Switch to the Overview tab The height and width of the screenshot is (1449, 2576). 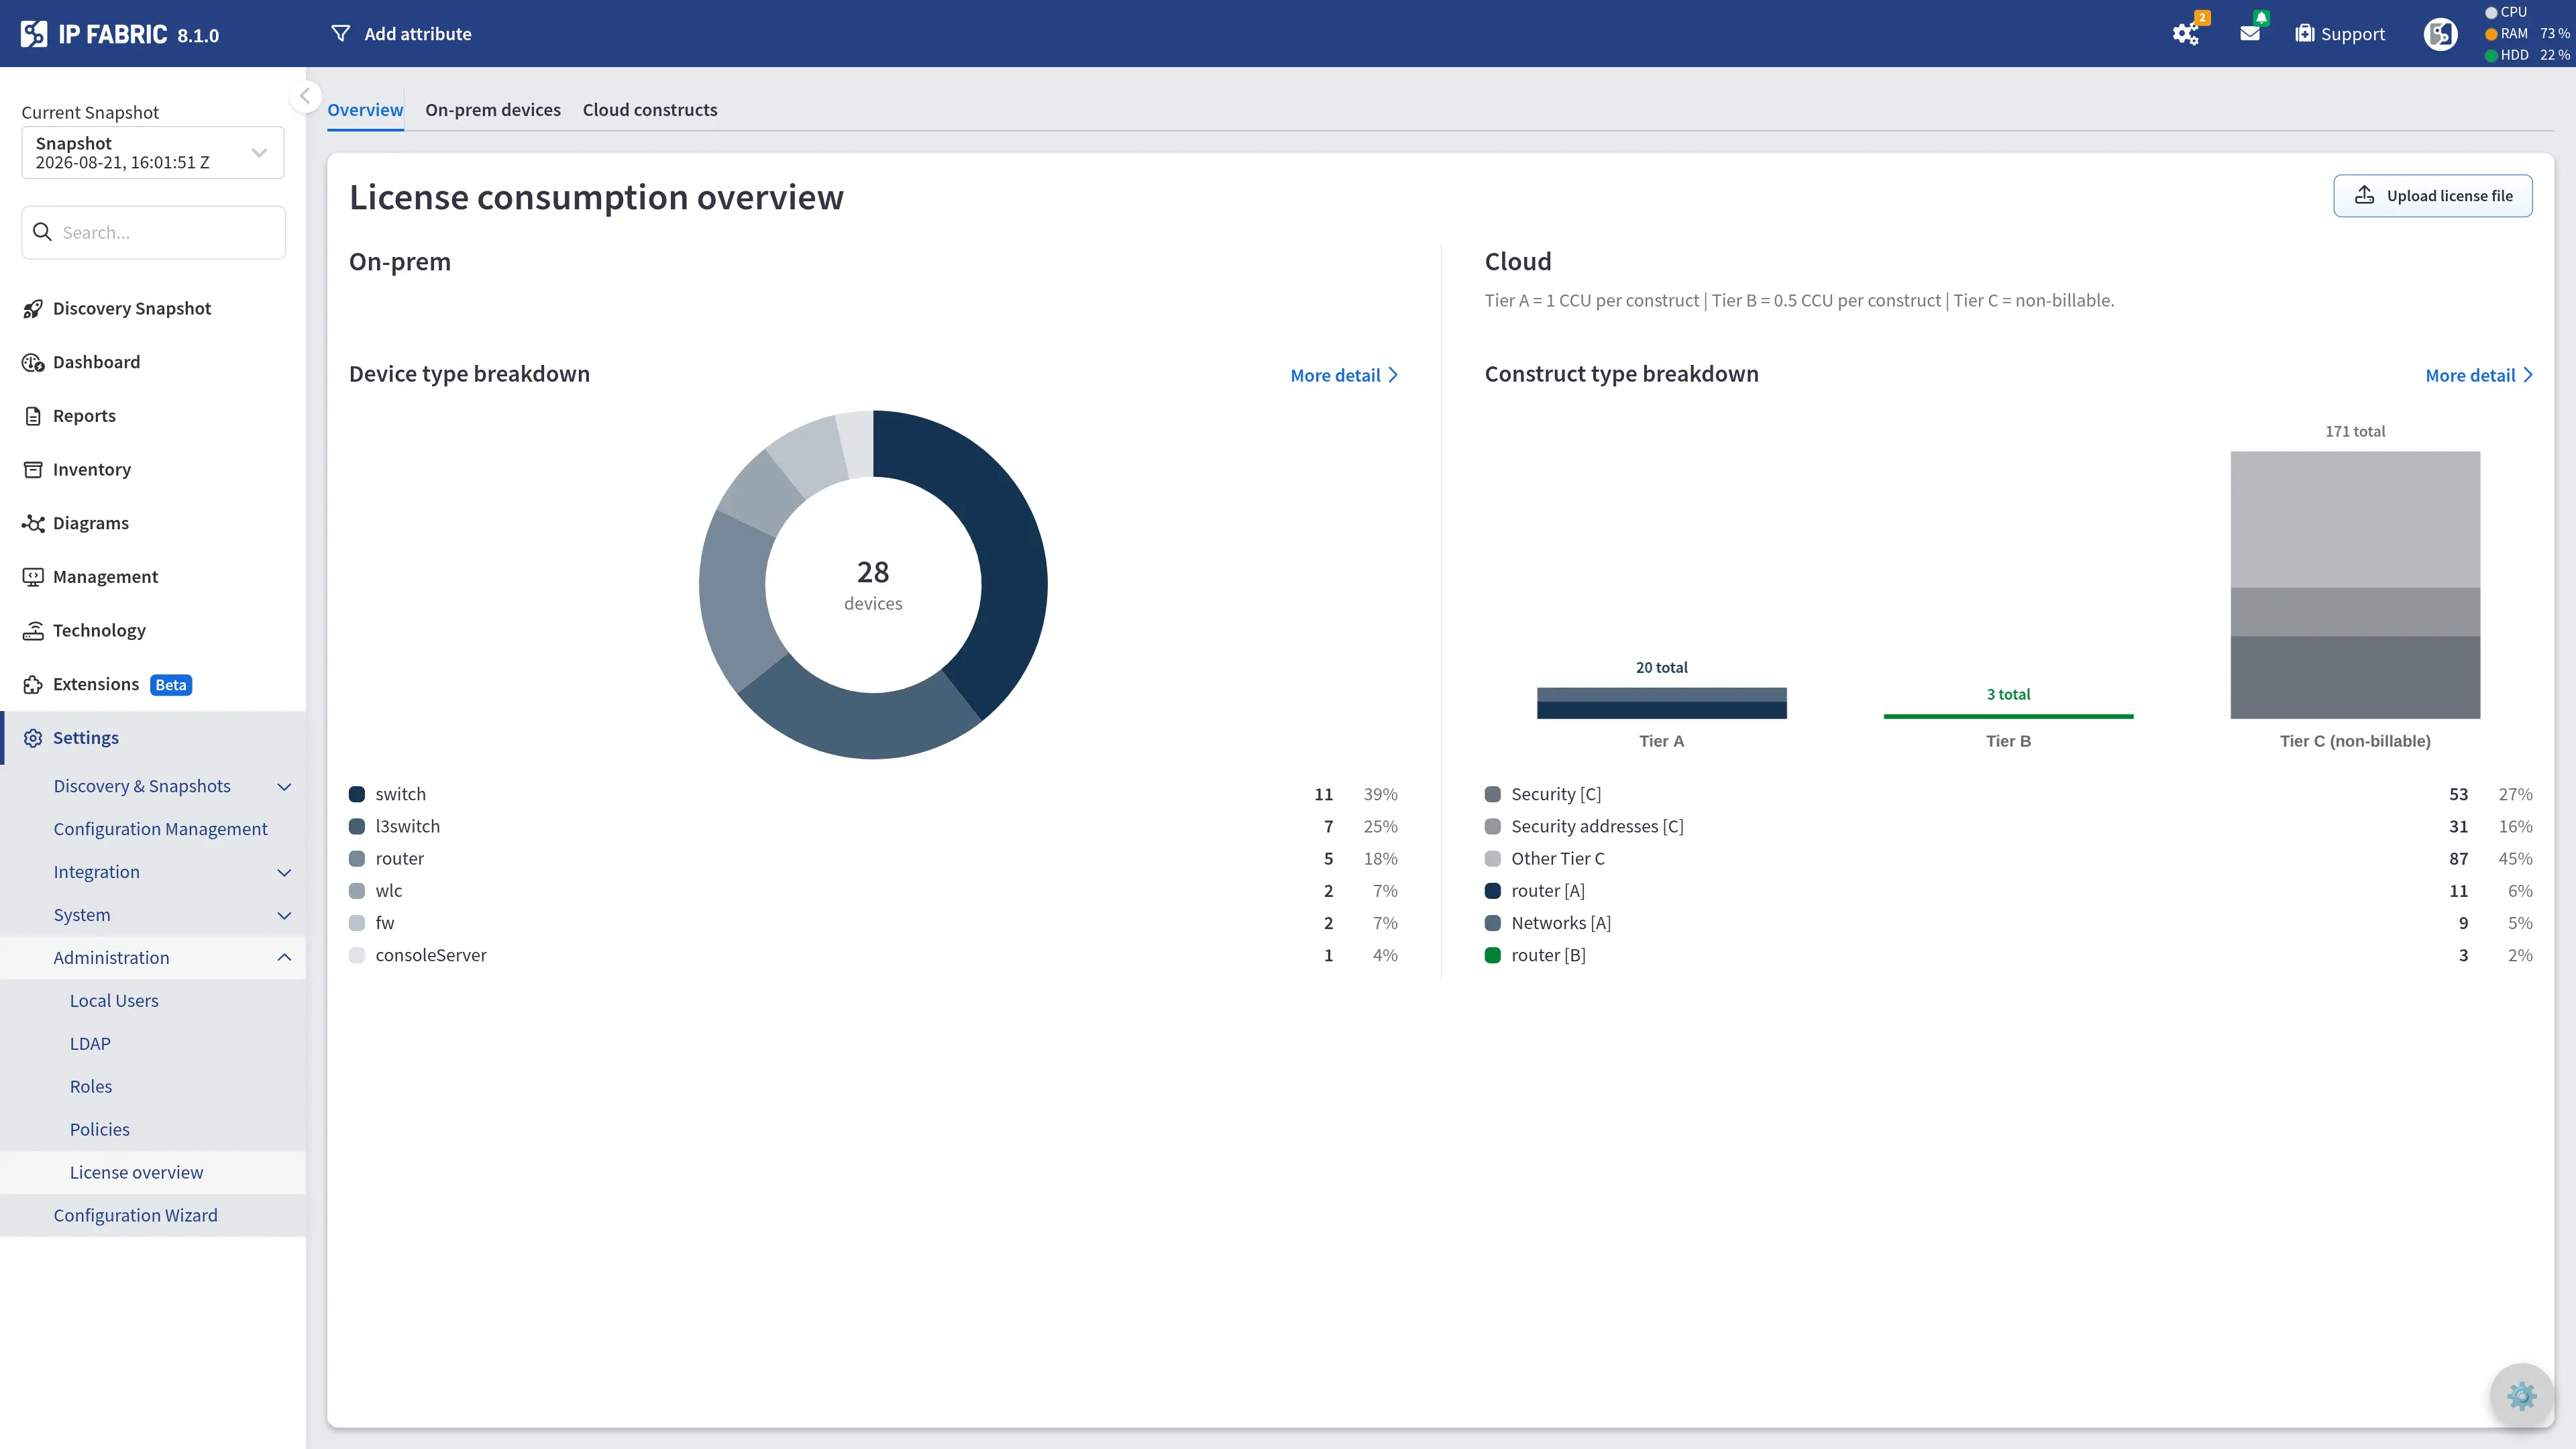point(365,110)
